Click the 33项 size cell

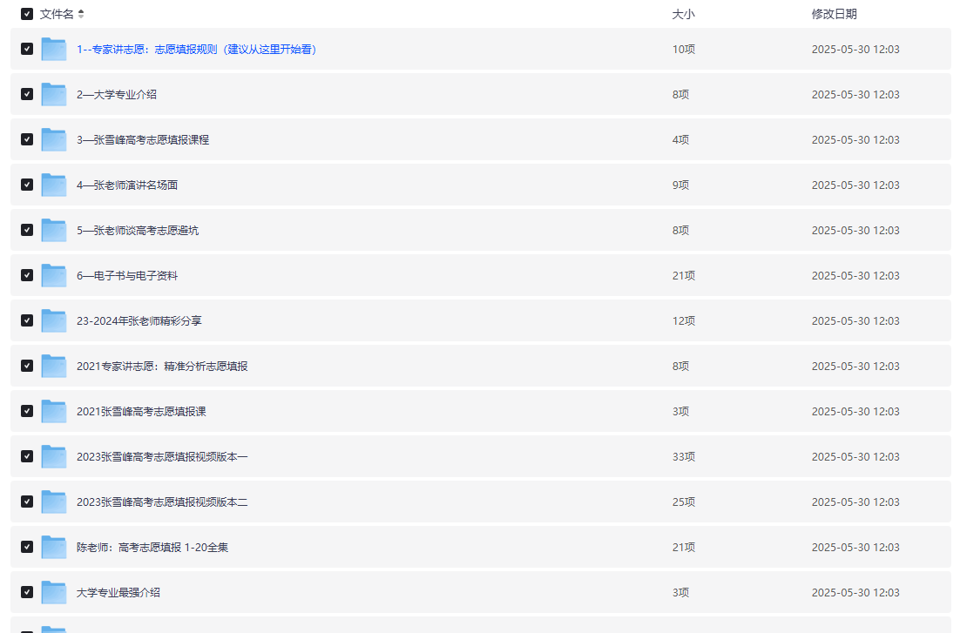tap(684, 456)
